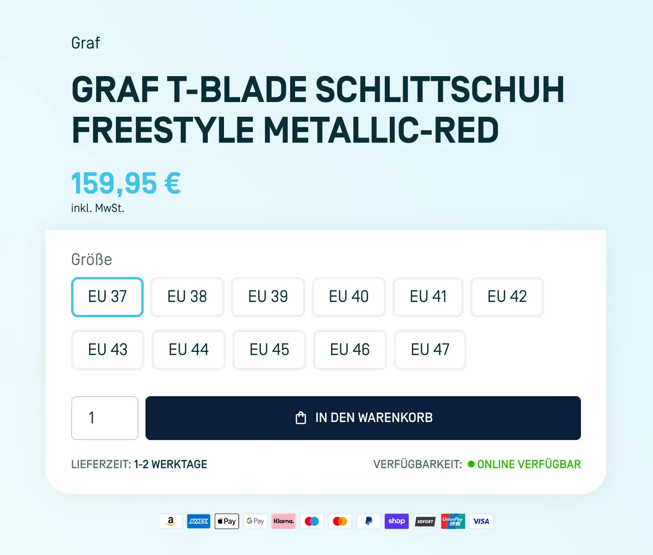
Task: Click the quantity input field
Action: (105, 418)
